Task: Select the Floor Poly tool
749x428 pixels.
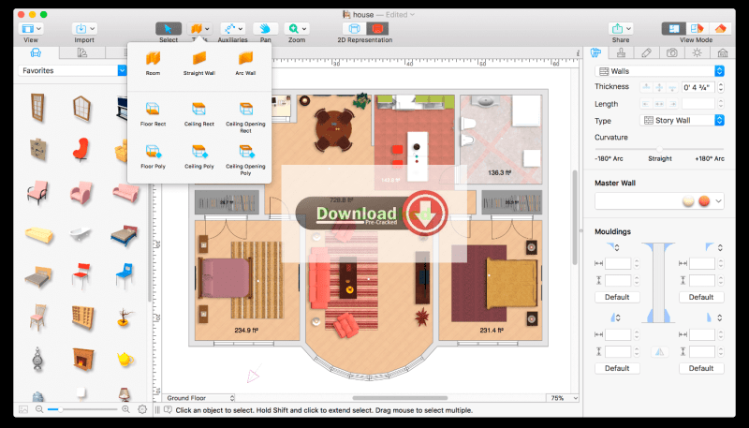Action: coord(153,156)
